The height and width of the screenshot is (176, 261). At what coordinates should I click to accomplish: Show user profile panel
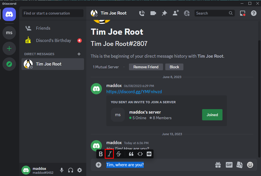pos(187,13)
